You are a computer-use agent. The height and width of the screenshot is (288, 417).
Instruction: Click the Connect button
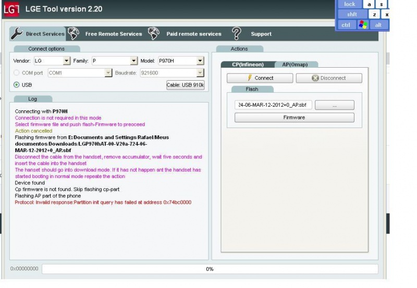coord(260,78)
